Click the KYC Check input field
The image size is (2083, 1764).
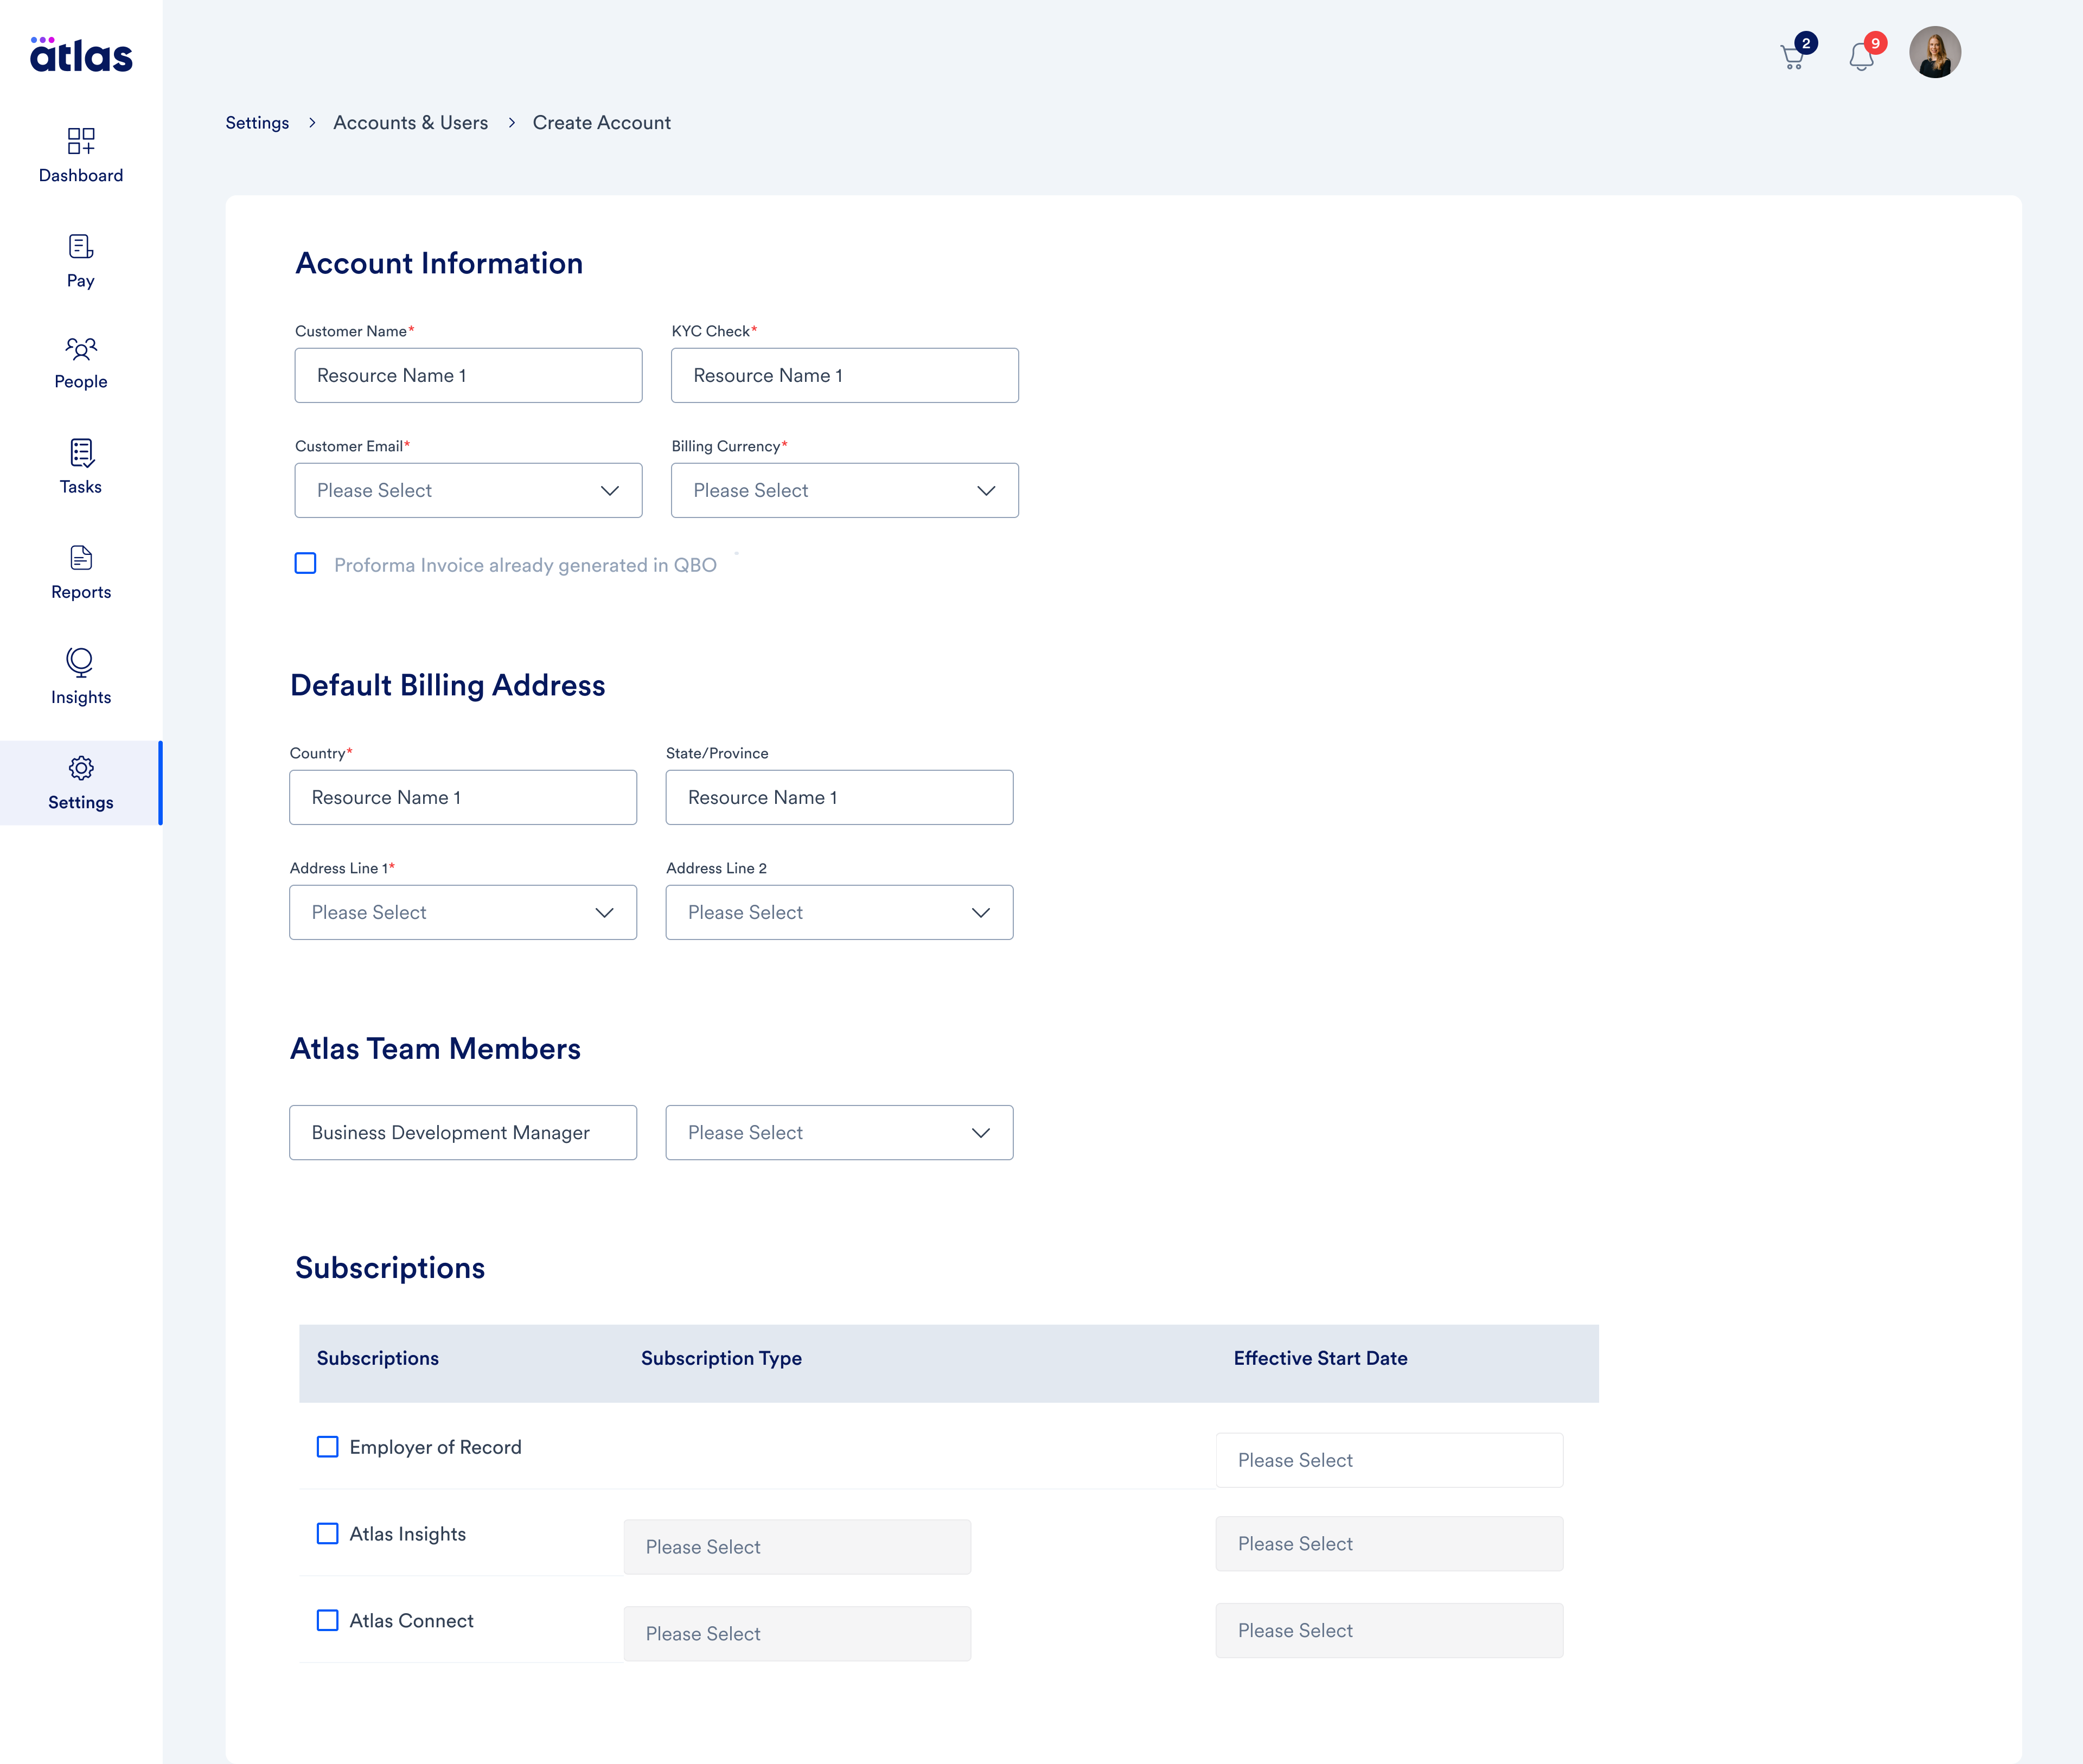(845, 375)
